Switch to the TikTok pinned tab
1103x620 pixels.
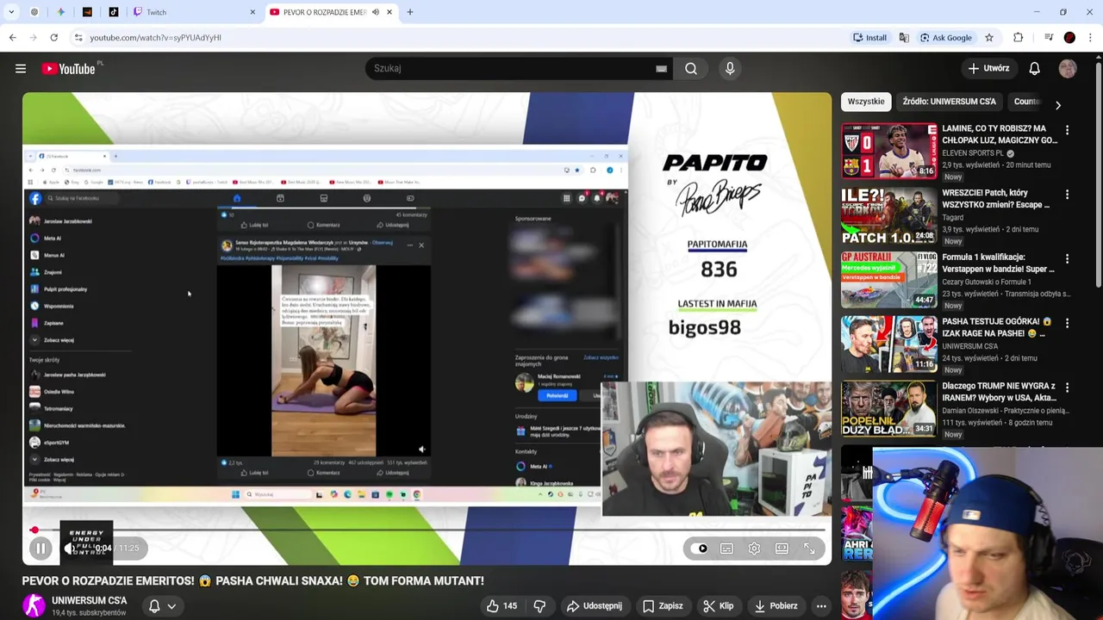tap(114, 12)
